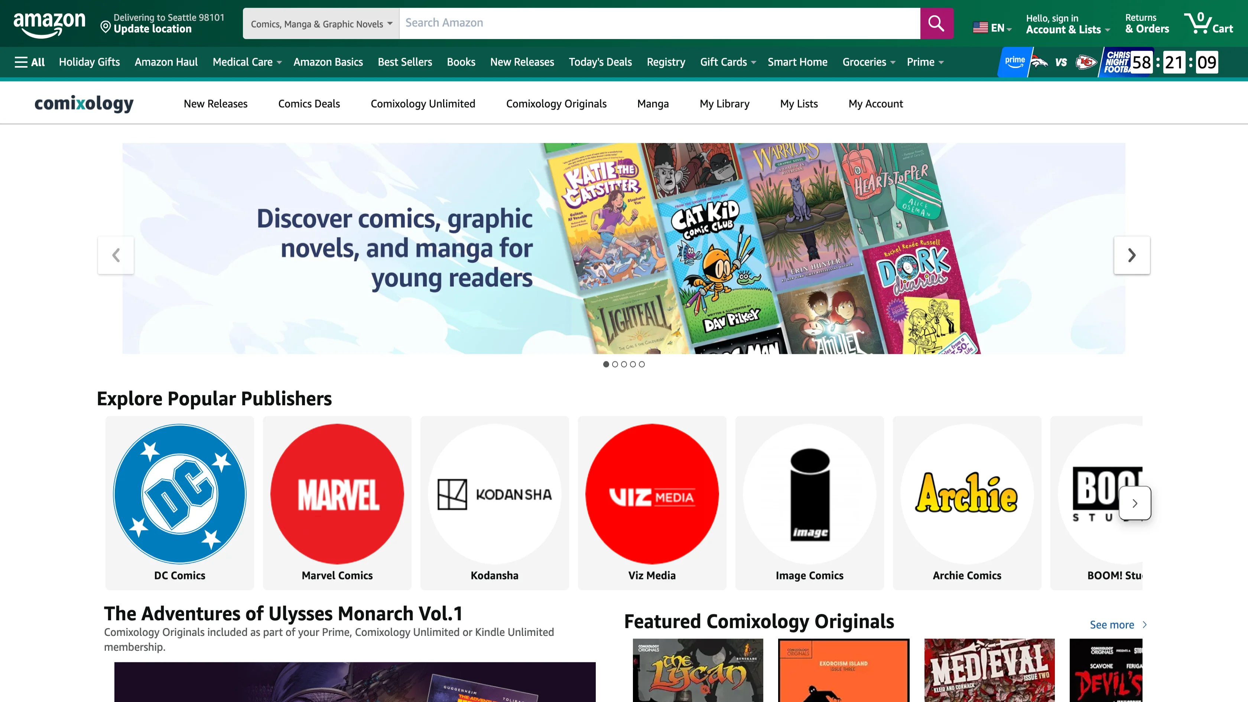Select the last carousel pagination dot
Image resolution: width=1248 pixels, height=702 pixels.
point(642,364)
